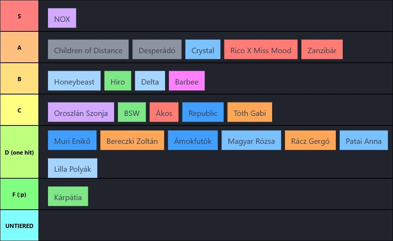393x241 pixels.
Task: Click the Kárpátia tile in F tier
Action: (68, 196)
